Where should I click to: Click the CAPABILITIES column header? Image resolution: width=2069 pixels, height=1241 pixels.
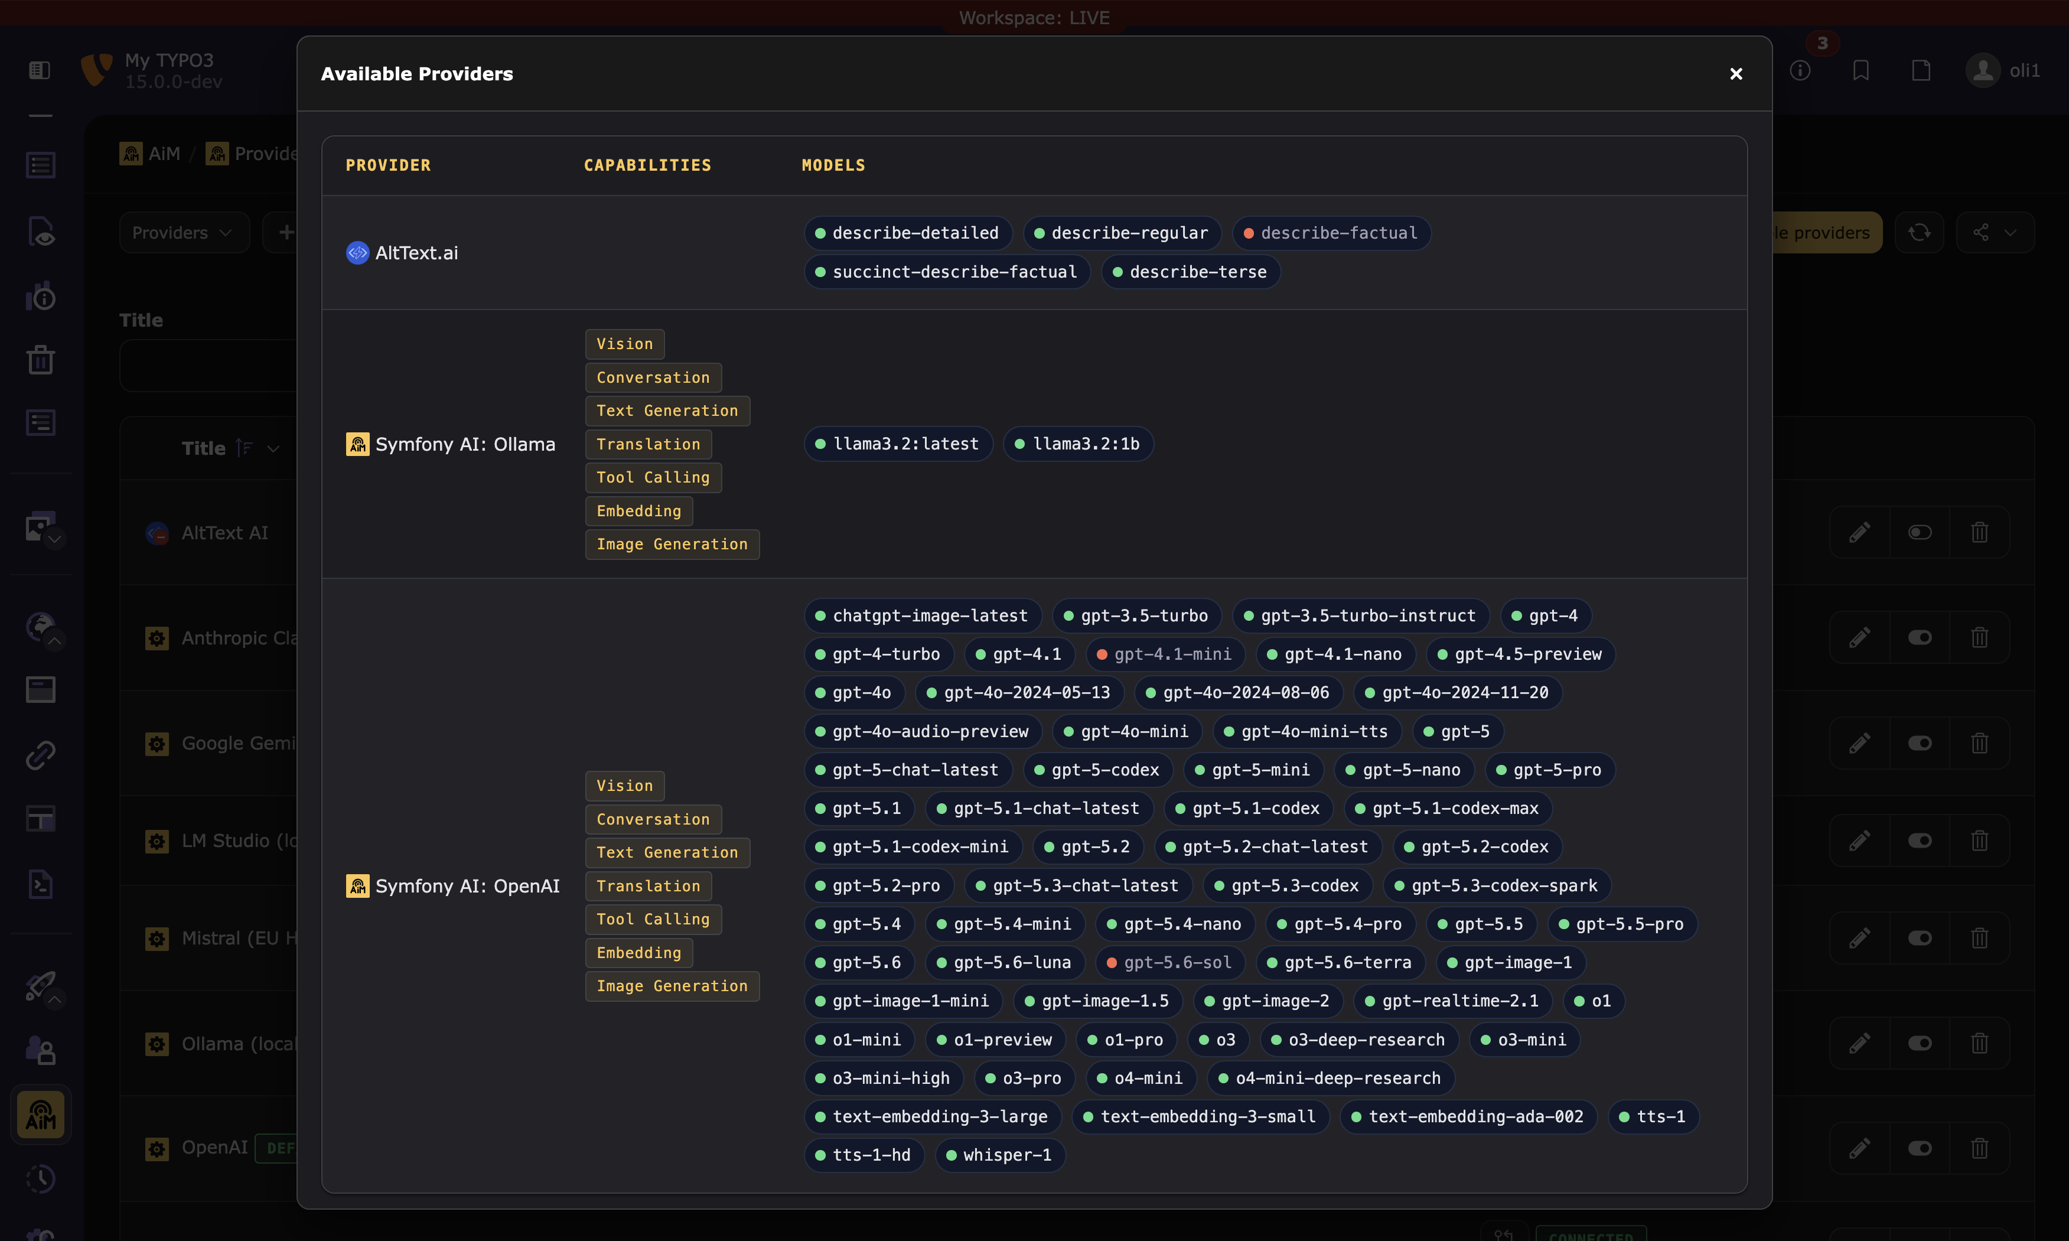(x=647, y=165)
